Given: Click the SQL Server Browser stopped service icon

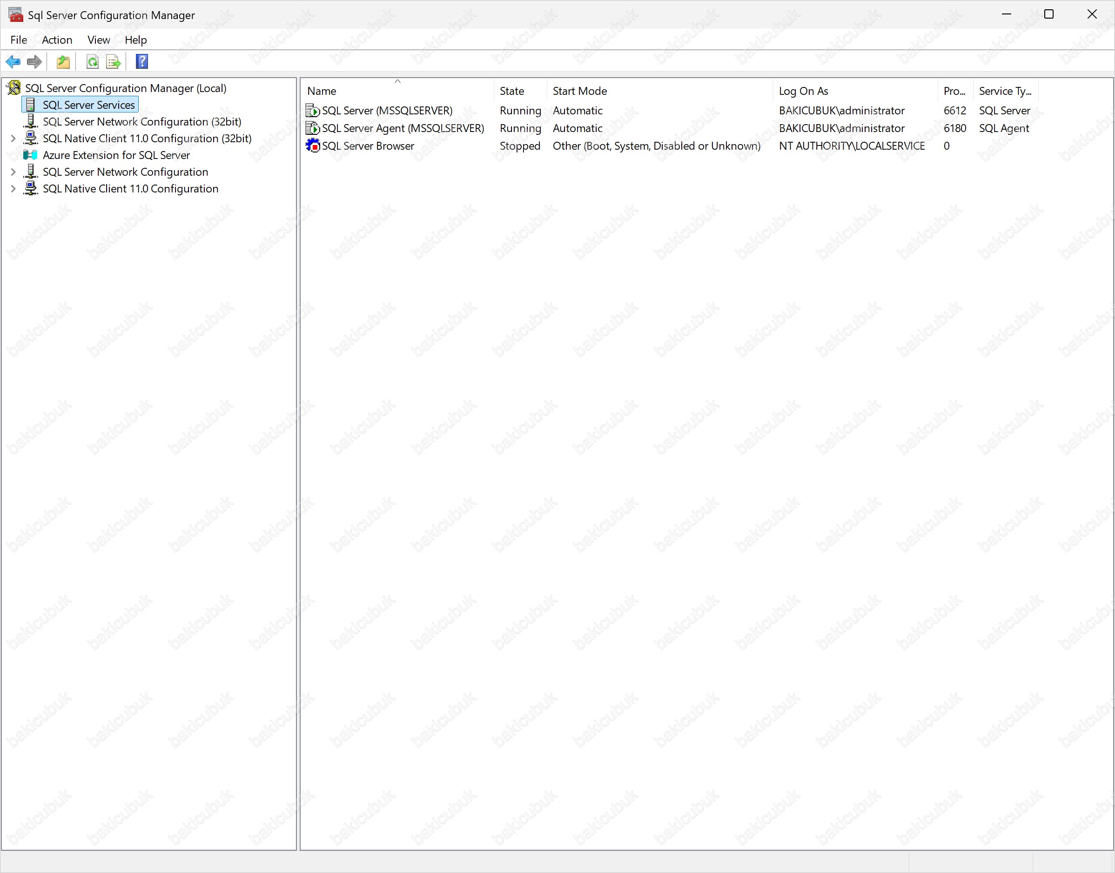Looking at the screenshot, I should pos(312,145).
